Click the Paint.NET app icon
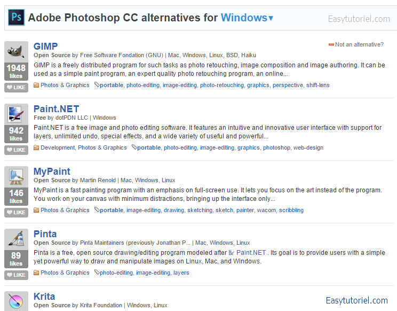The width and height of the screenshot is (397, 311). 16,114
